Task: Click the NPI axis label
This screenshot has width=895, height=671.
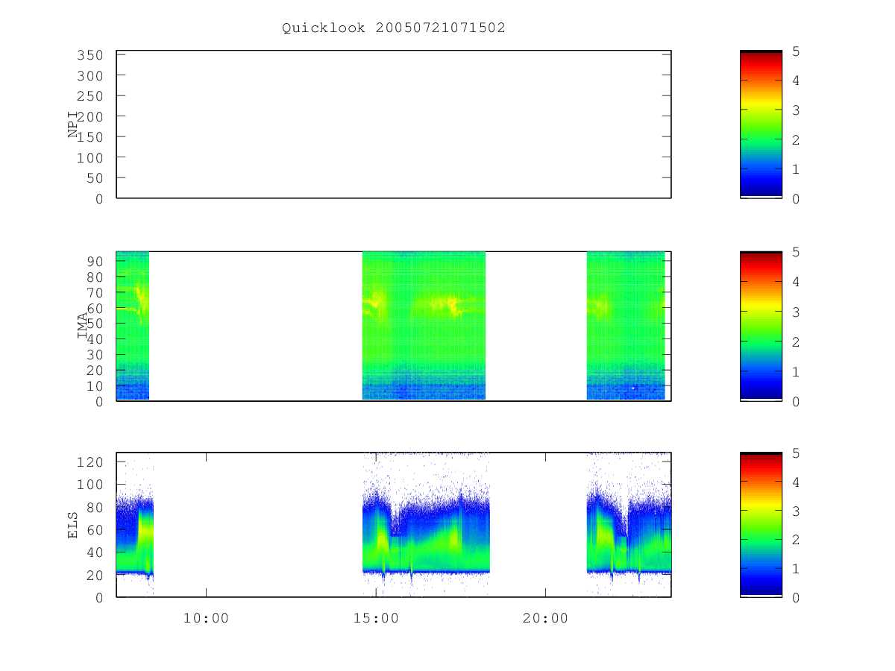Action: [x=73, y=124]
